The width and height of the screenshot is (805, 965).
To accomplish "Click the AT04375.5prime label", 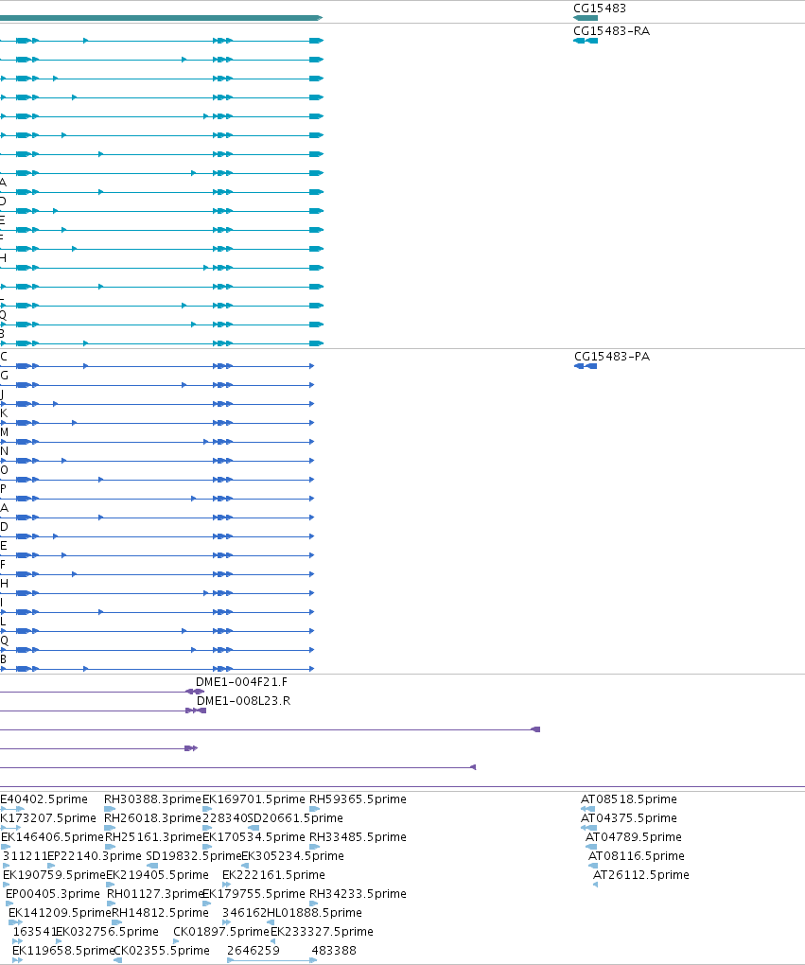I will click(x=628, y=818).
